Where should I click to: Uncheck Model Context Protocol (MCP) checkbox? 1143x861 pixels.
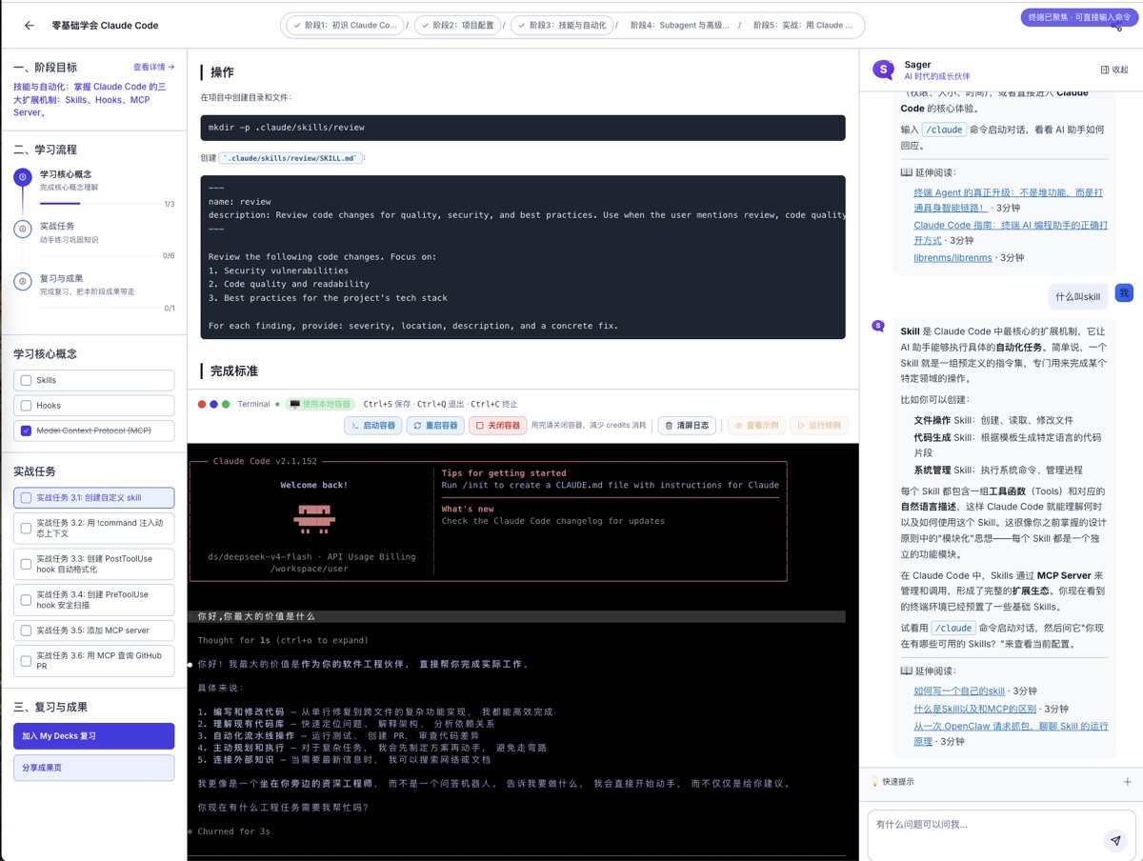point(27,431)
